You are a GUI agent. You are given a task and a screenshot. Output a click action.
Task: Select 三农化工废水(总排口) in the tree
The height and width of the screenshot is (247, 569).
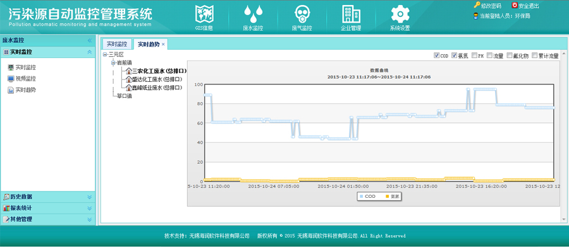point(159,71)
